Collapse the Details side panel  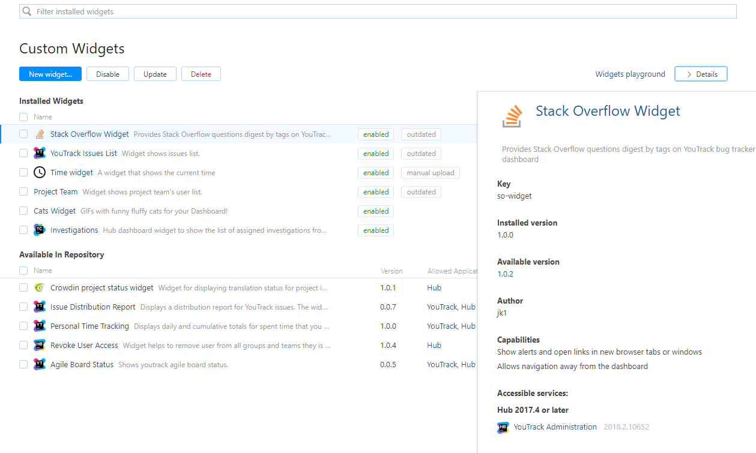701,74
